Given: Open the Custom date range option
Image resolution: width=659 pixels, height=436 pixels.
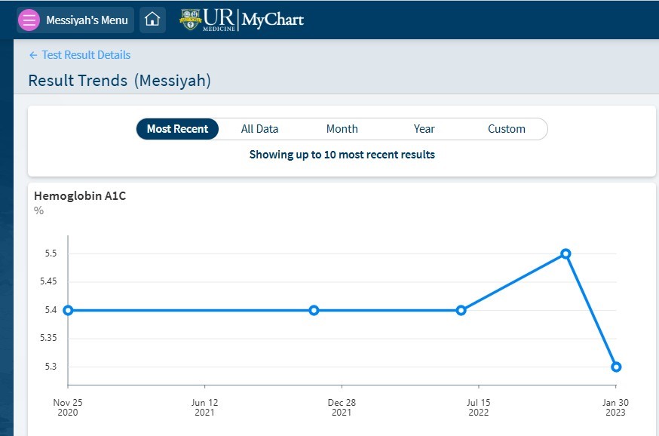Looking at the screenshot, I should click(x=507, y=129).
